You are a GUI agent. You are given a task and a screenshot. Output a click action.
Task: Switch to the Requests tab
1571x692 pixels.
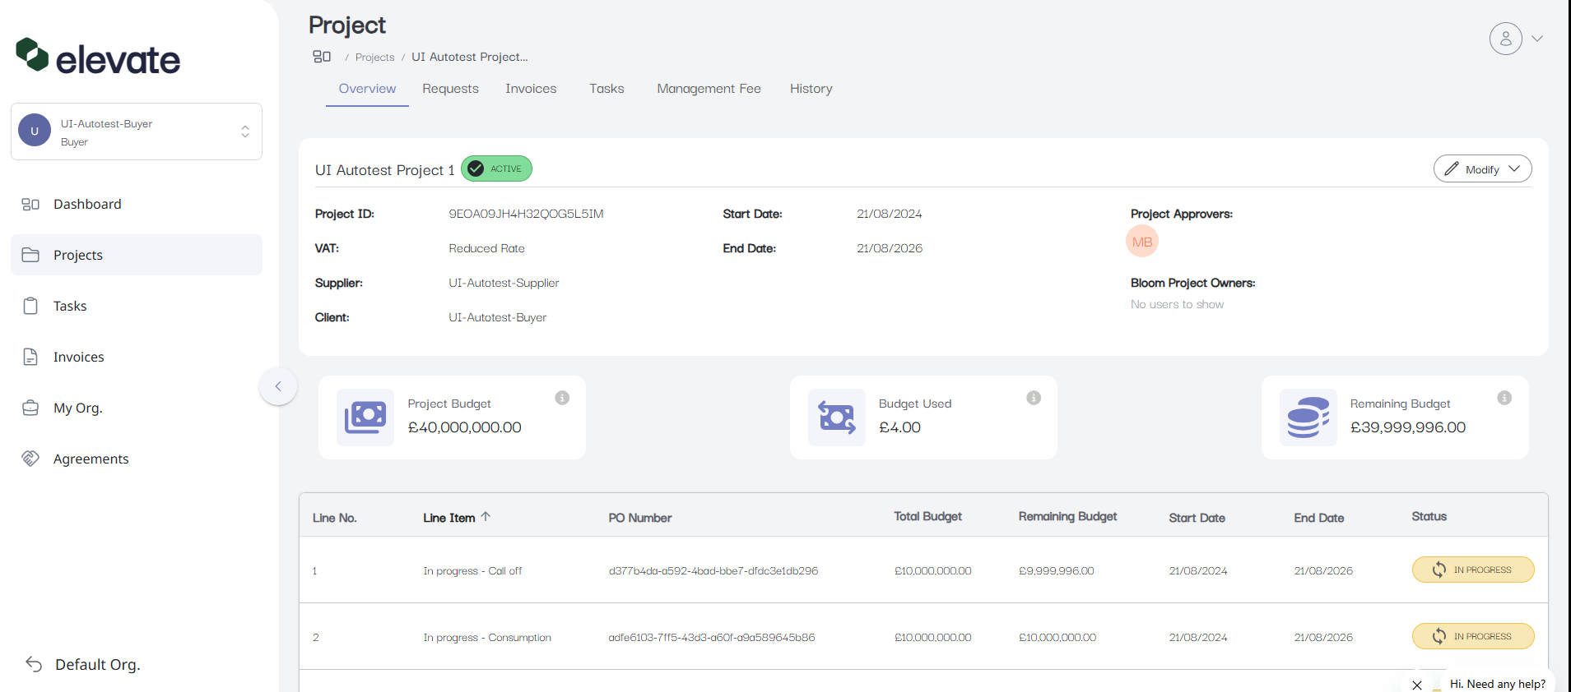[450, 89]
